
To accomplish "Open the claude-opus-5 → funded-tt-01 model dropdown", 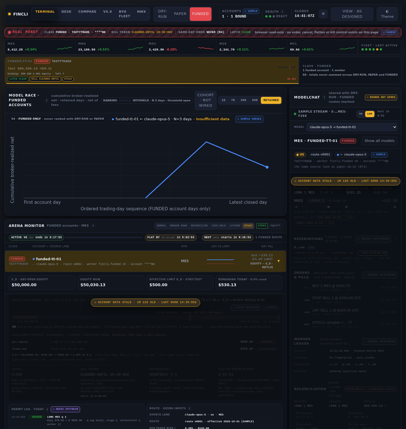I will 352,127.
